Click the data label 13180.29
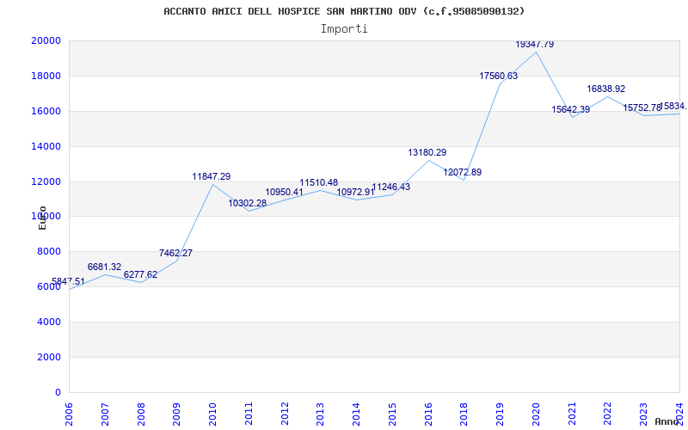688x430 pixels. 427,153
